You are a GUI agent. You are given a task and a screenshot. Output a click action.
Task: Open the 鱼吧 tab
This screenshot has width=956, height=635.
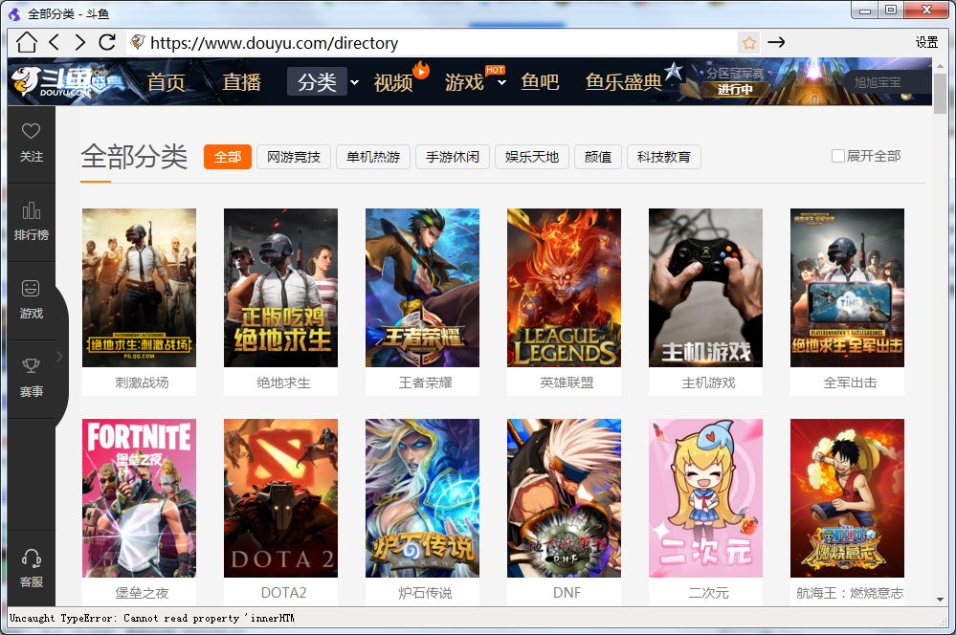pos(540,81)
